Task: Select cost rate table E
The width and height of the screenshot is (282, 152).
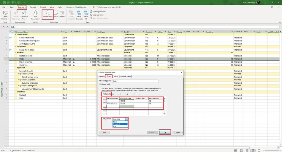Action: coord(134,94)
